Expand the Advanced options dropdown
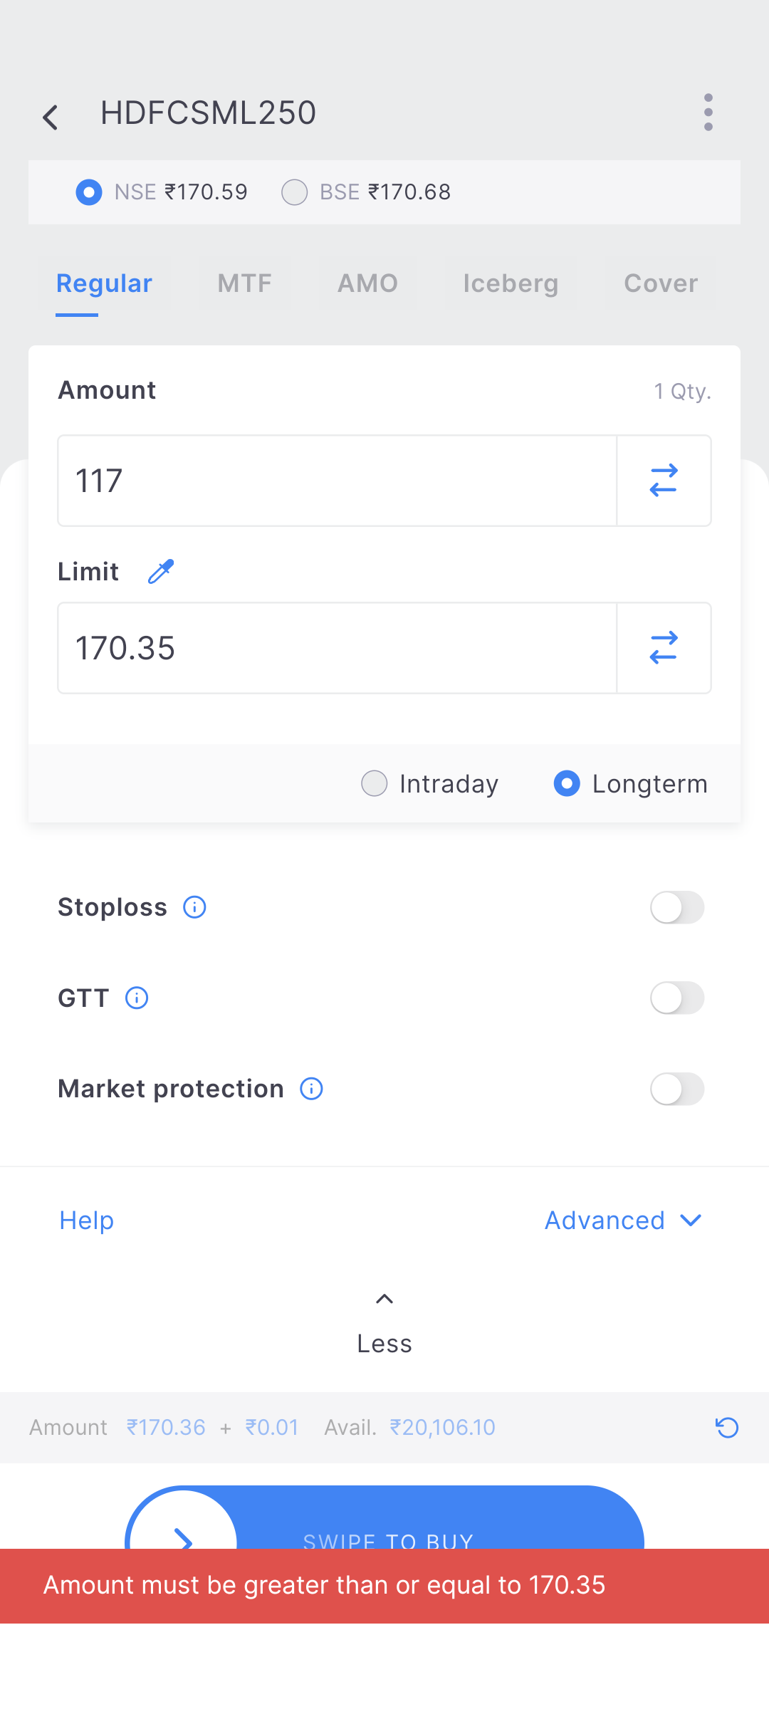The width and height of the screenshot is (769, 1709). click(623, 1221)
